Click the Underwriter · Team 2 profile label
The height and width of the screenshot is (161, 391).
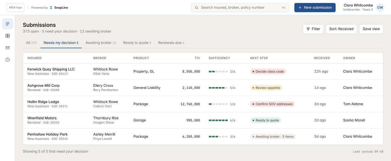pos(358,10)
